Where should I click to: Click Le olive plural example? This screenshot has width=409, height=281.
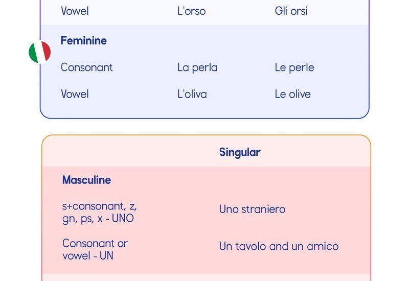point(292,94)
